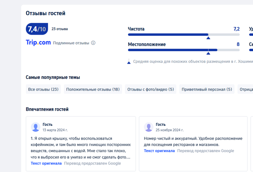Click the legend triangle icon before Средняя оценка

[x=129, y=62]
